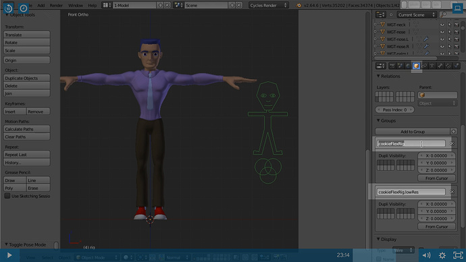Click the Insert keyframe button
Screen dimensions: 466x262
coord(15,111)
